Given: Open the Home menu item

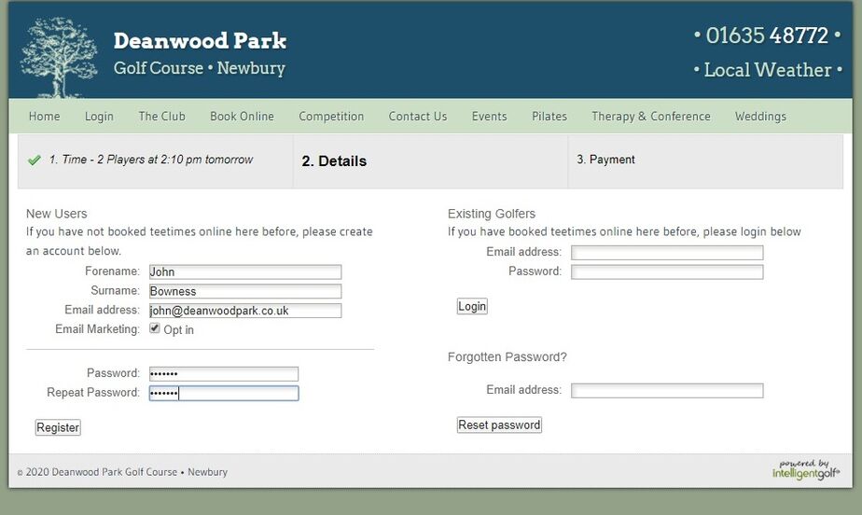Looking at the screenshot, I should tap(44, 117).
